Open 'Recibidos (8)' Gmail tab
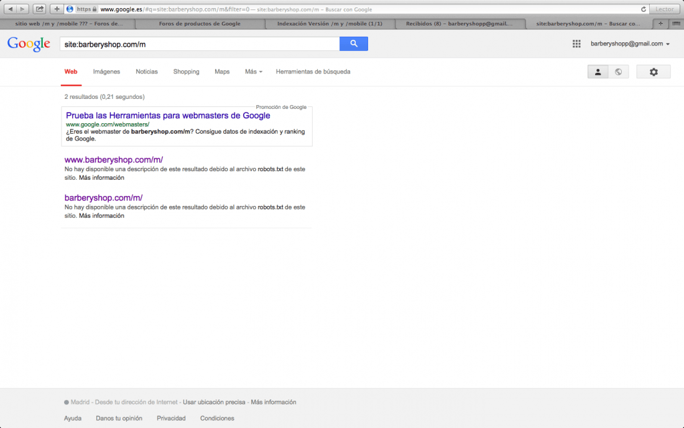Image resolution: width=684 pixels, height=428 pixels. (x=460, y=24)
